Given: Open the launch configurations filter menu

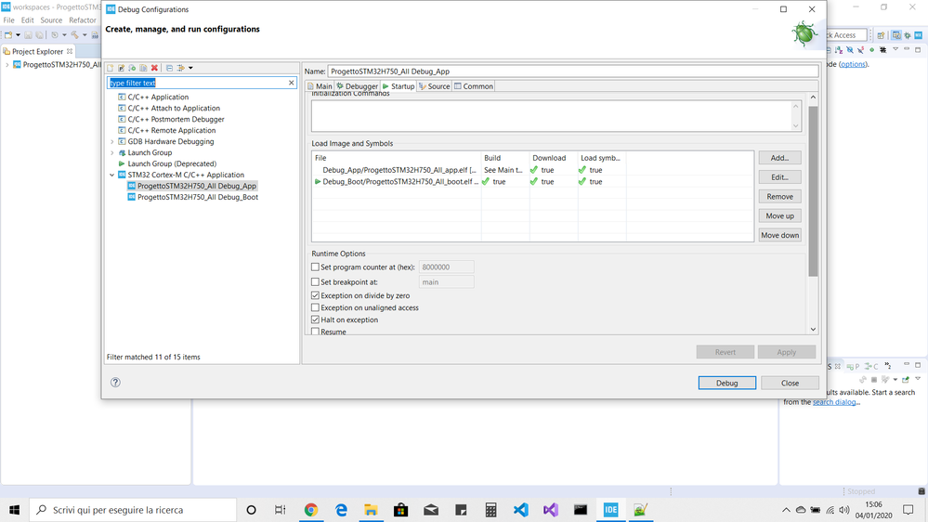Looking at the screenshot, I should 185,68.
